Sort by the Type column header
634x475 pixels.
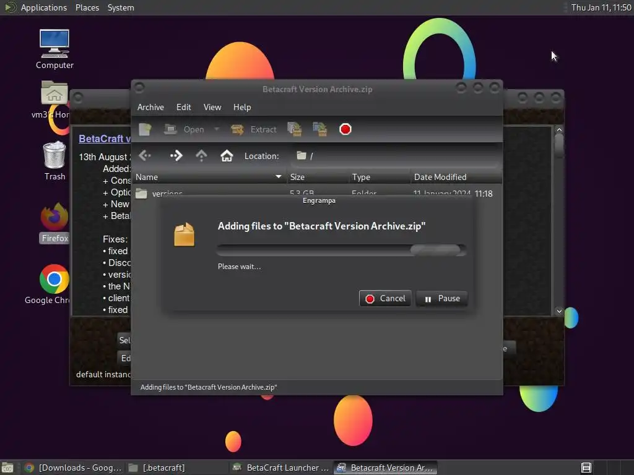(x=380, y=177)
